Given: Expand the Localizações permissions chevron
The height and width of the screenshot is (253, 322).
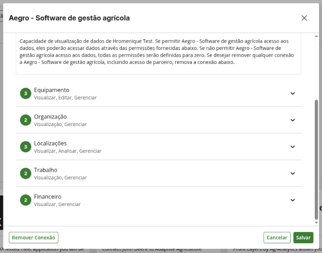Looking at the screenshot, I should point(293,147).
